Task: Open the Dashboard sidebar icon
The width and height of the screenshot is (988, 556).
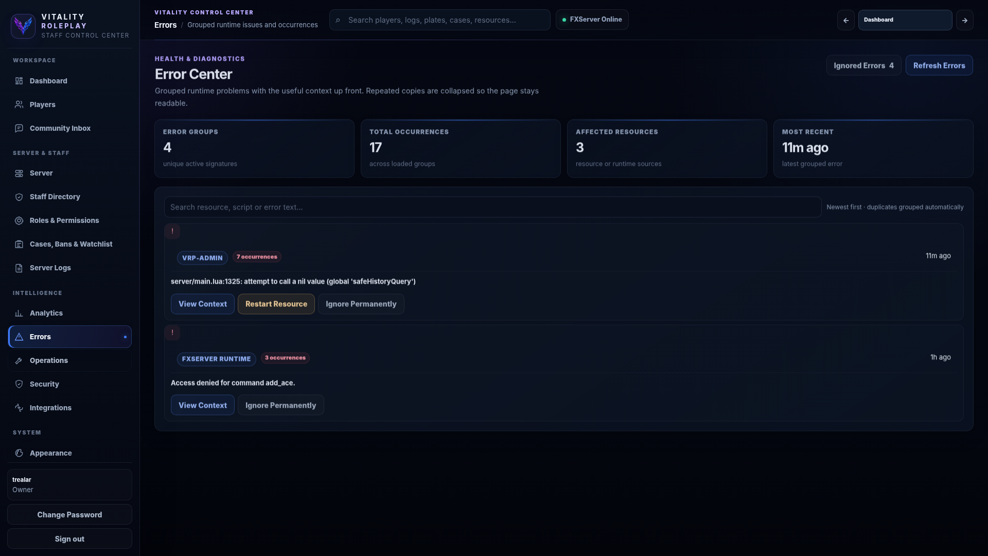Action: coord(19,81)
